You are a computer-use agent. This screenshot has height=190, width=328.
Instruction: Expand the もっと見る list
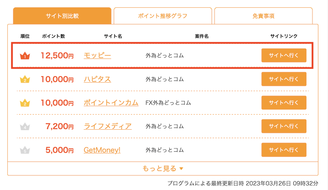pyautogui.click(x=163, y=169)
